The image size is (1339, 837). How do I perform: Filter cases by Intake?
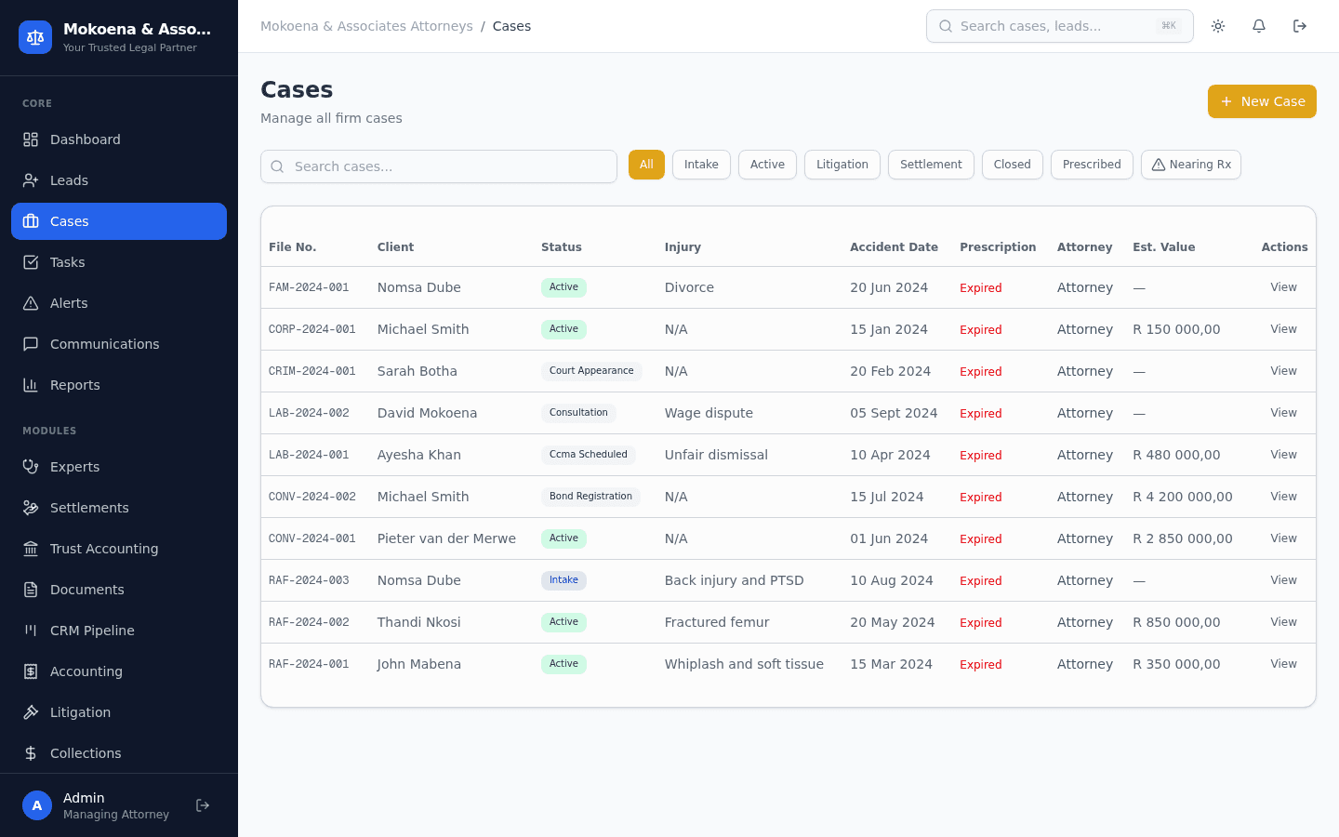701,165
